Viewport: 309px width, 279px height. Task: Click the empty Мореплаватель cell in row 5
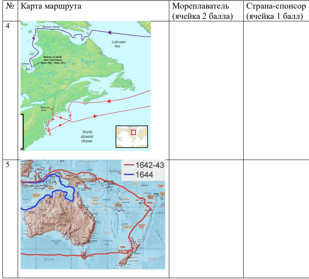coord(206,217)
